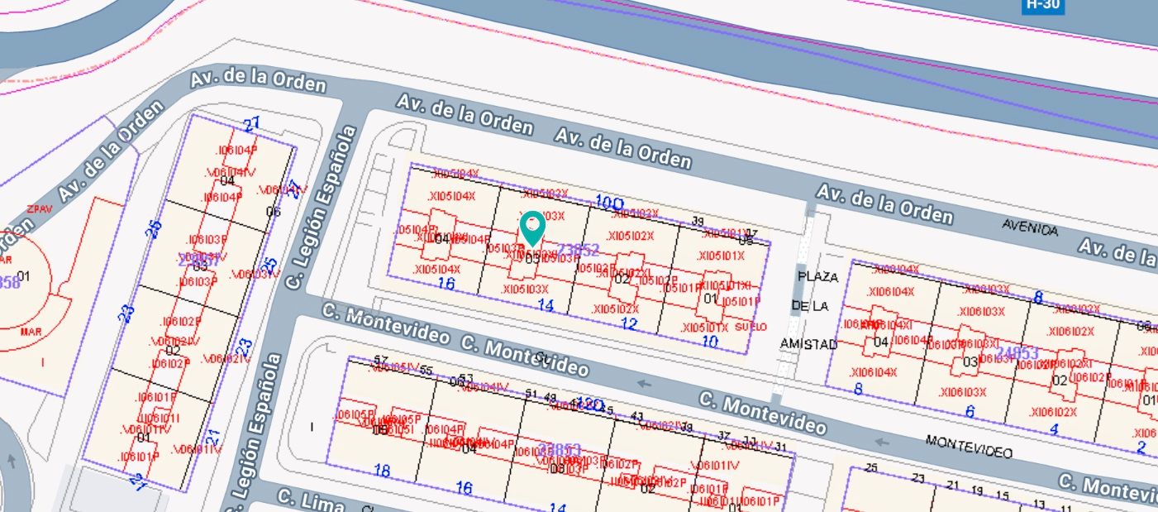Click the upward arrow on the roundabout
The height and width of the screenshot is (512, 1158).
tap(12, 459)
